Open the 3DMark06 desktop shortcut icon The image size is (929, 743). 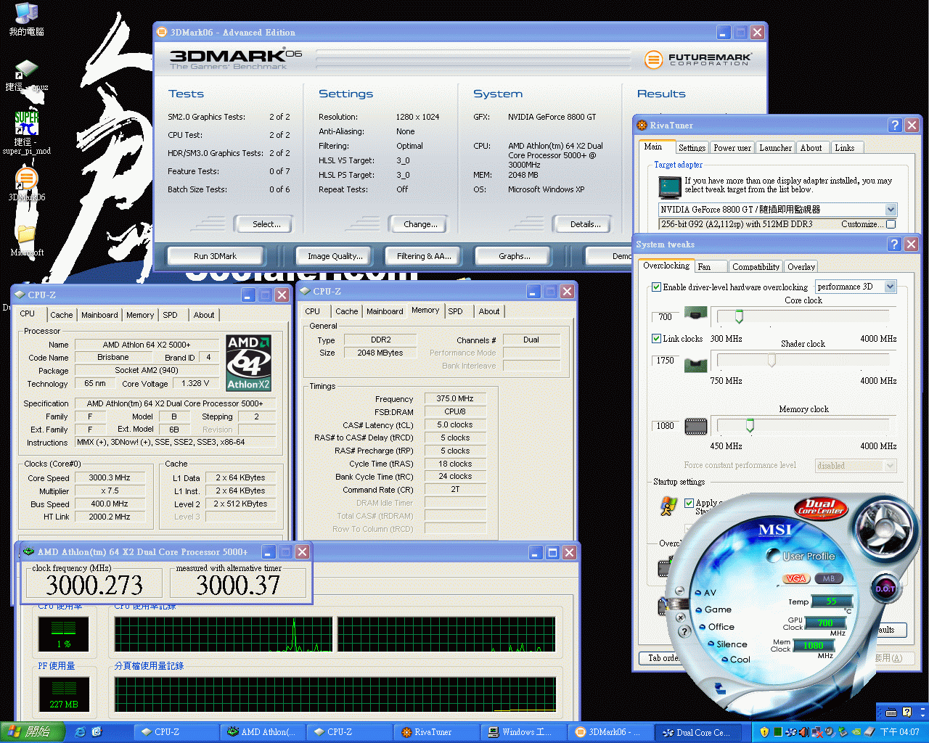point(26,179)
